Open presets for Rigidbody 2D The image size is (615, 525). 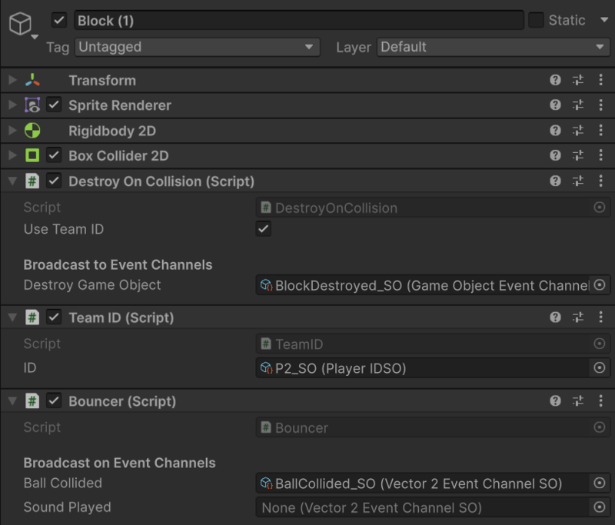click(x=578, y=131)
